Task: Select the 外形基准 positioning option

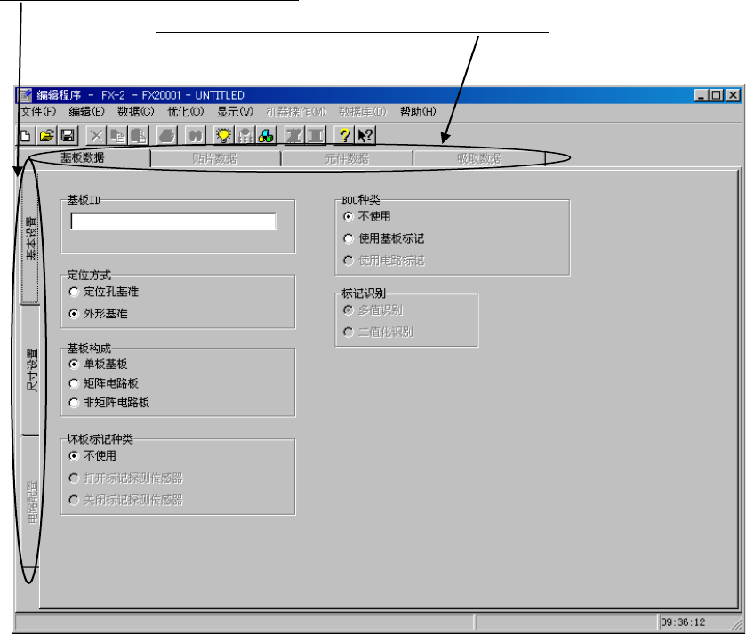Action: click(x=74, y=314)
